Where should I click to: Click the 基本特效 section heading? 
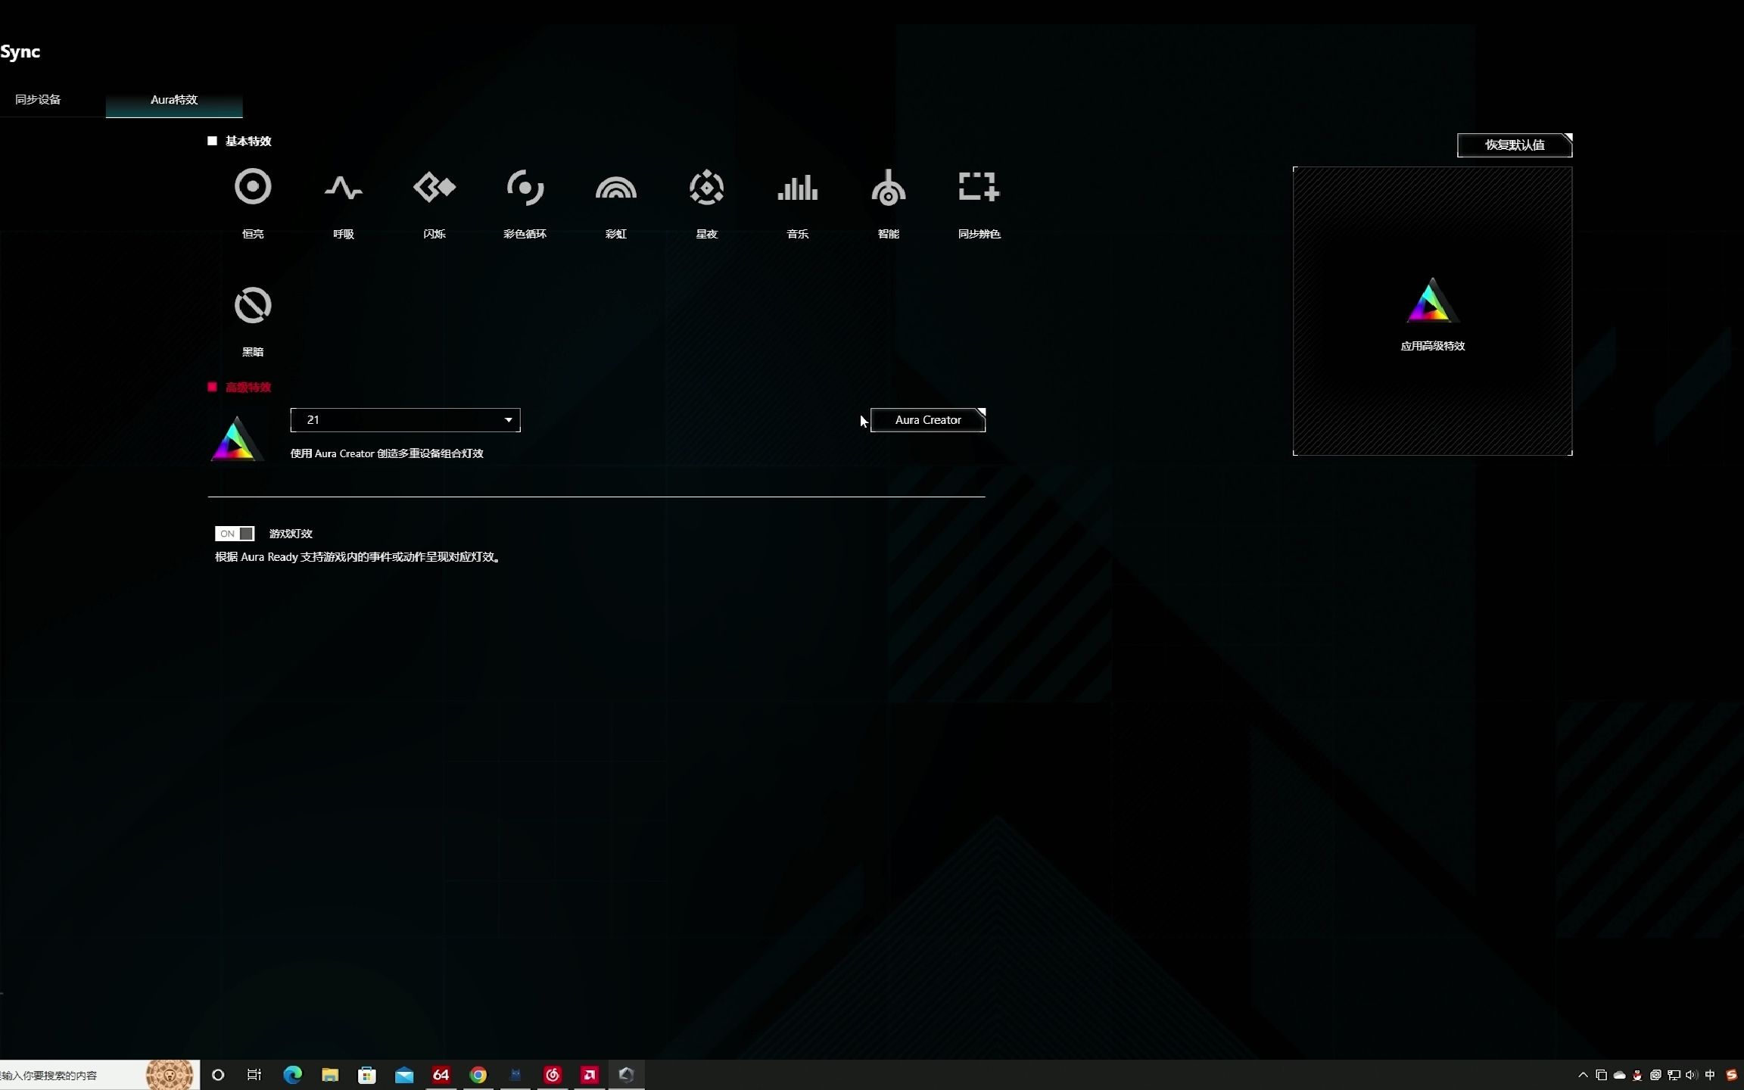coord(248,142)
